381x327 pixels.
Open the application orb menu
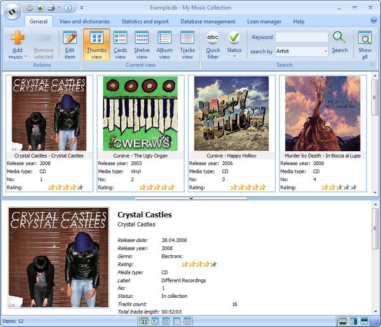[13, 11]
